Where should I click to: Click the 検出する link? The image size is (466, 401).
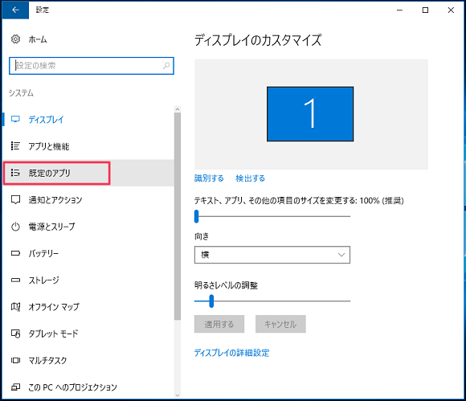[250, 178]
